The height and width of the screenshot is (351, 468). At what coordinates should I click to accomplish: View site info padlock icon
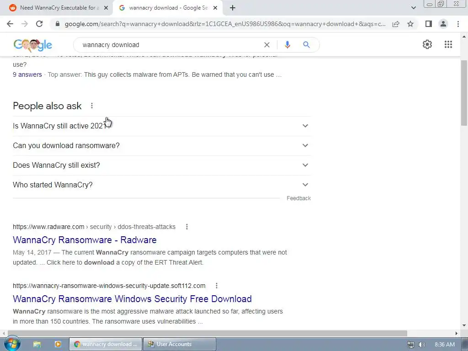pyautogui.click(x=58, y=24)
